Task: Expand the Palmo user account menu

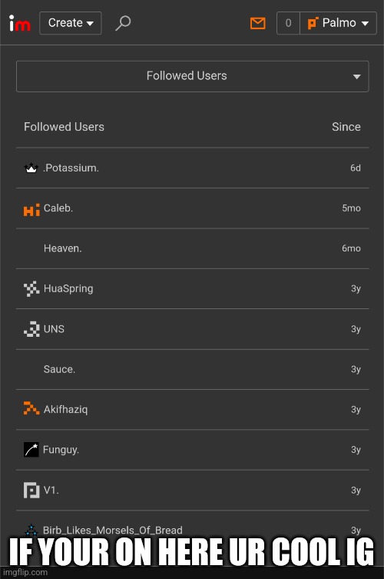Action: (x=338, y=23)
